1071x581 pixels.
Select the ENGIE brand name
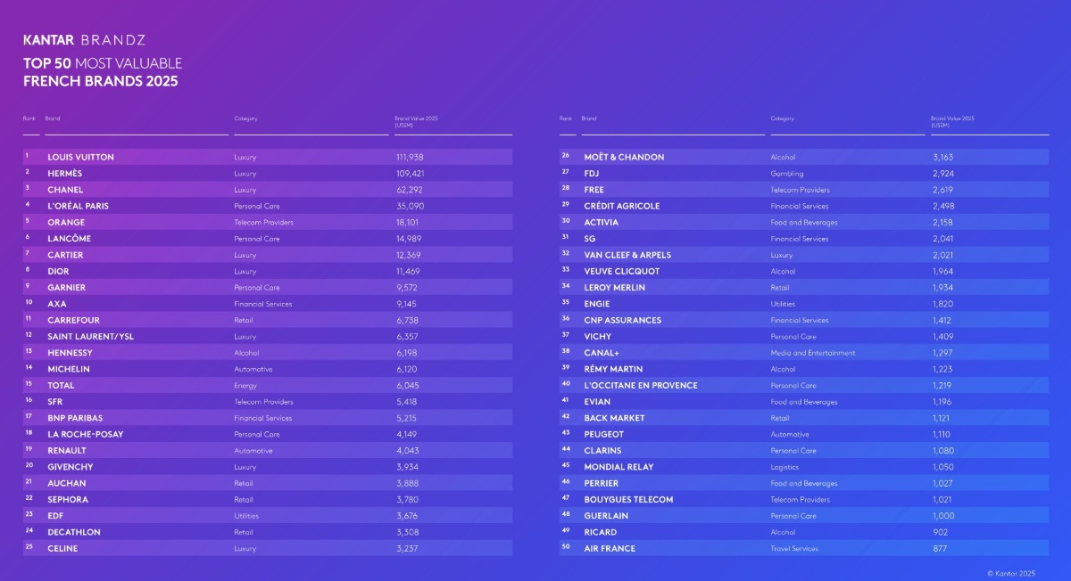coord(597,304)
